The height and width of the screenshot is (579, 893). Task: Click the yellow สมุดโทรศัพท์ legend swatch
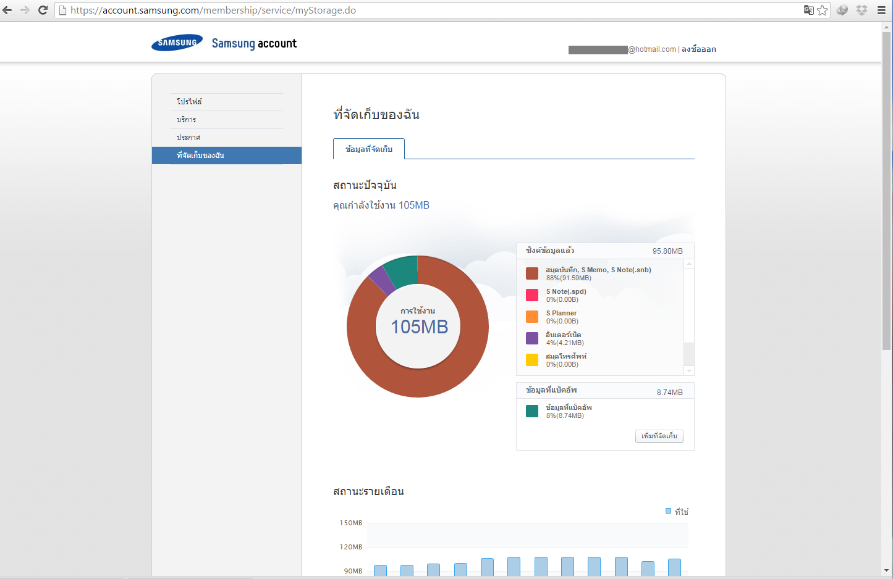(x=532, y=360)
